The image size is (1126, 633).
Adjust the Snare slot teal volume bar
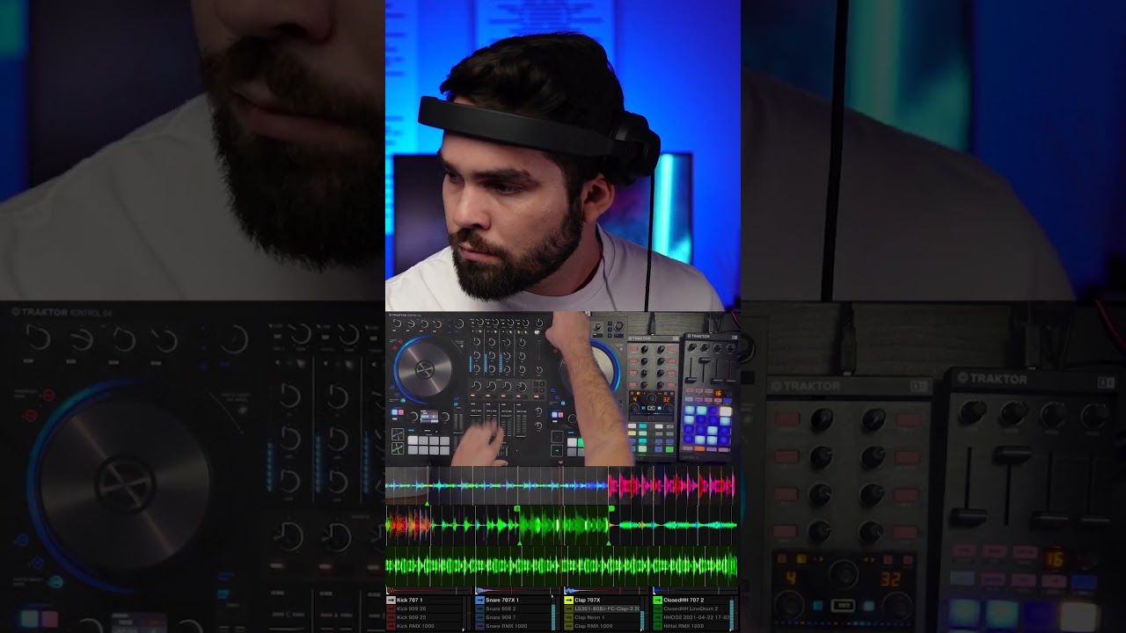click(x=553, y=617)
